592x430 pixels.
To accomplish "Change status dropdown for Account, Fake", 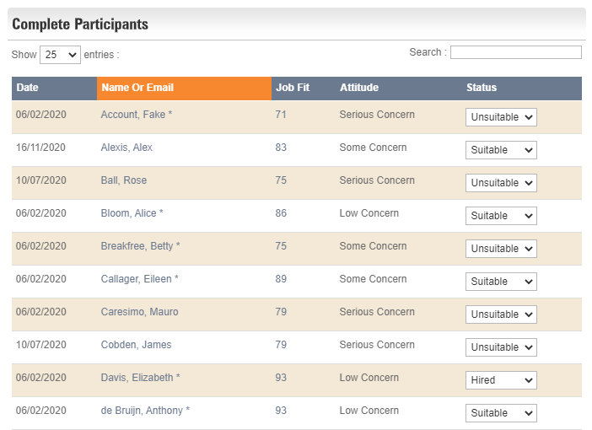I will tap(501, 117).
